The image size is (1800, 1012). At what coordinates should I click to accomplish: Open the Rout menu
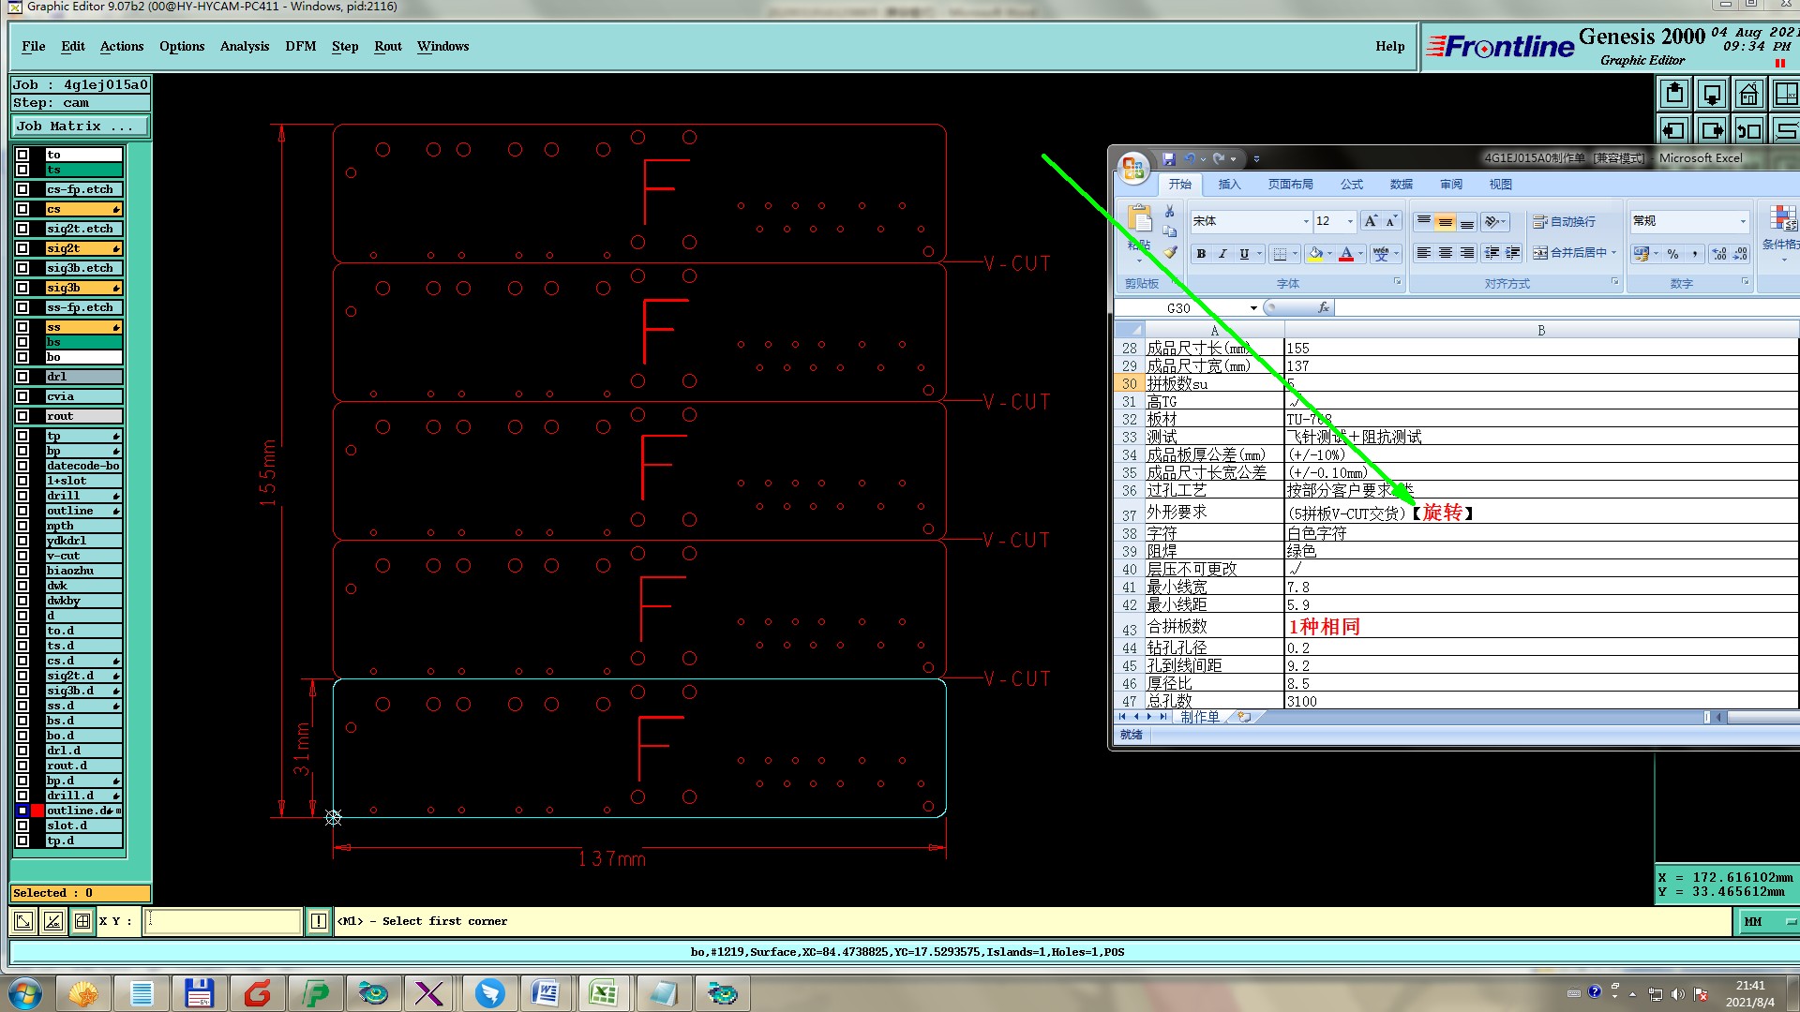(x=387, y=46)
